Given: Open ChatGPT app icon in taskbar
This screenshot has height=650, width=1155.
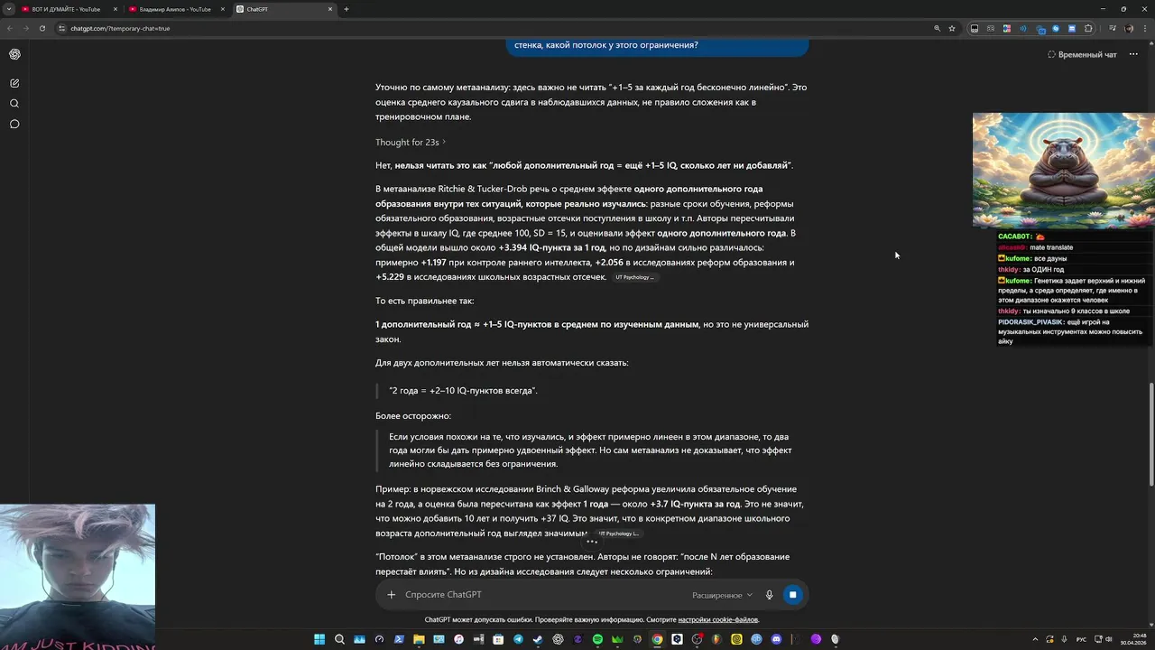Looking at the screenshot, I should 558,639.
